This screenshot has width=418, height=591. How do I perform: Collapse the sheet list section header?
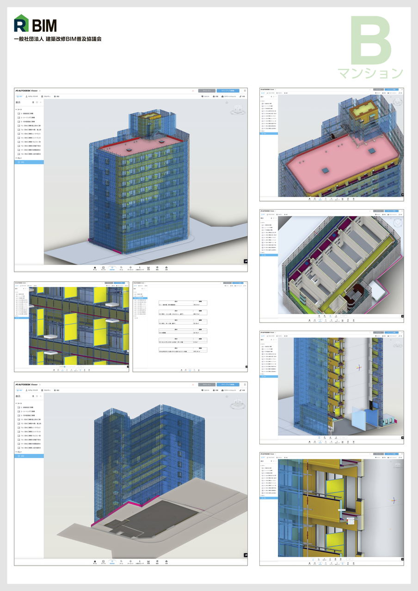(16, 109)
